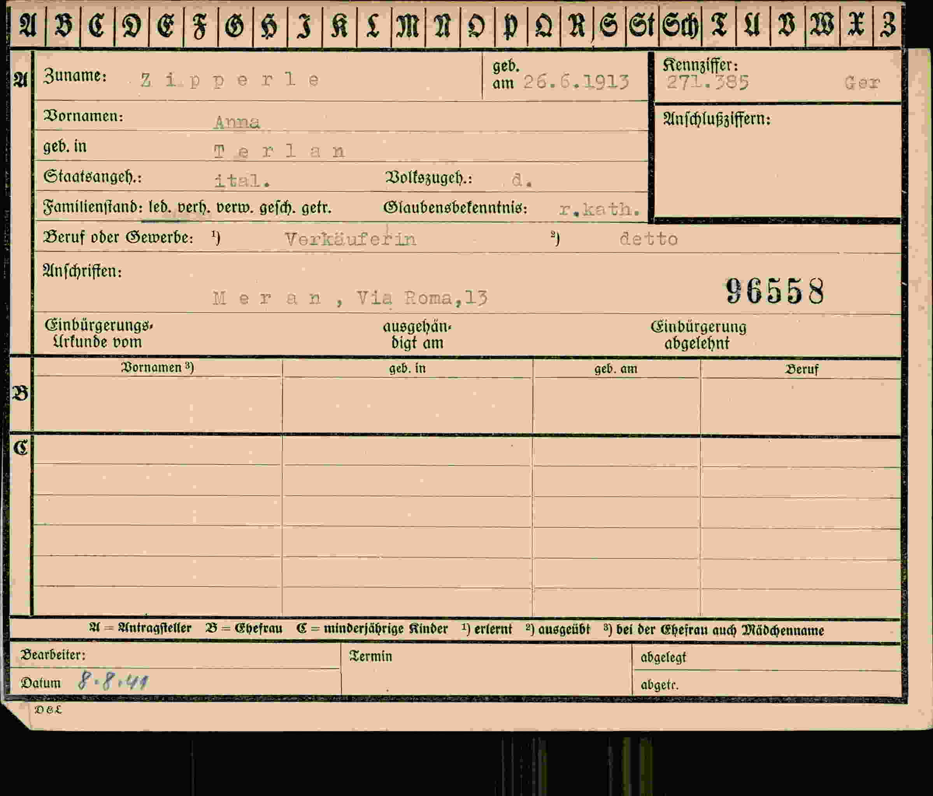This screenshot has width=933, height=796.
Task: Click the 'Familienstand:' label
Action: point(93,207)
